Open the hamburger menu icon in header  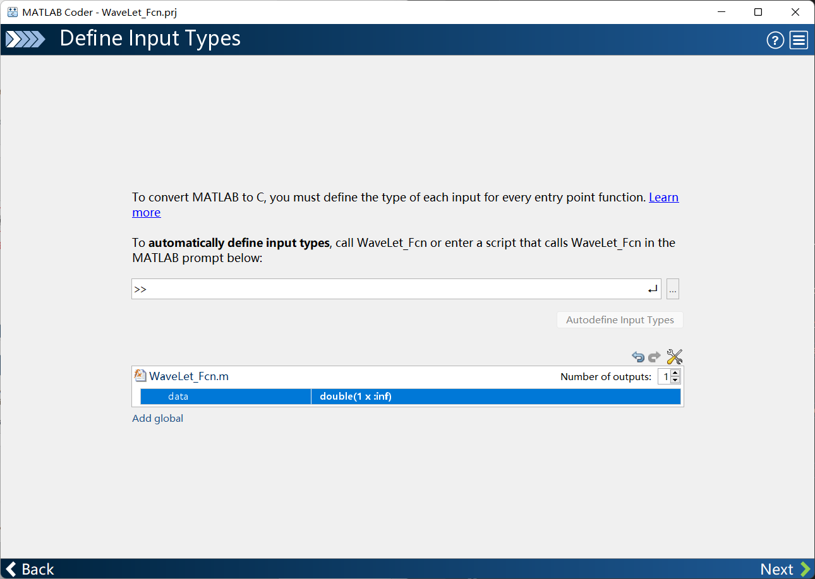[x=799, y=40]
